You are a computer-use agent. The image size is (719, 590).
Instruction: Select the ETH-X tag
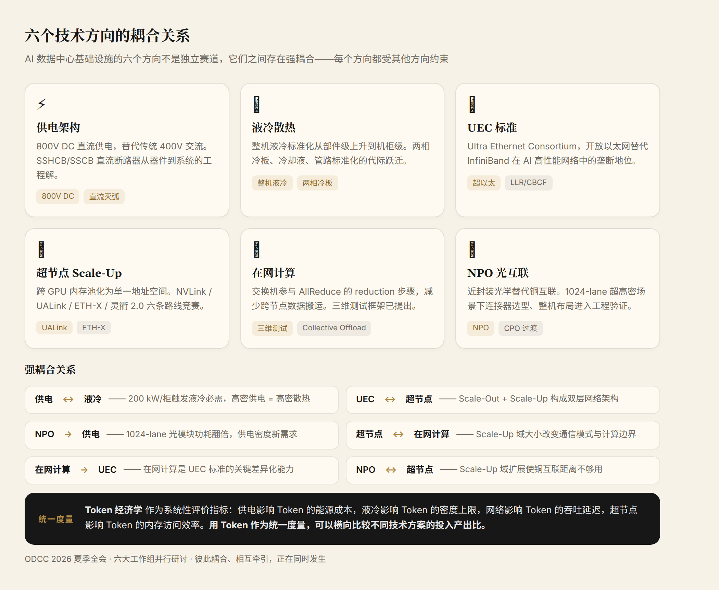pos(93,328)
